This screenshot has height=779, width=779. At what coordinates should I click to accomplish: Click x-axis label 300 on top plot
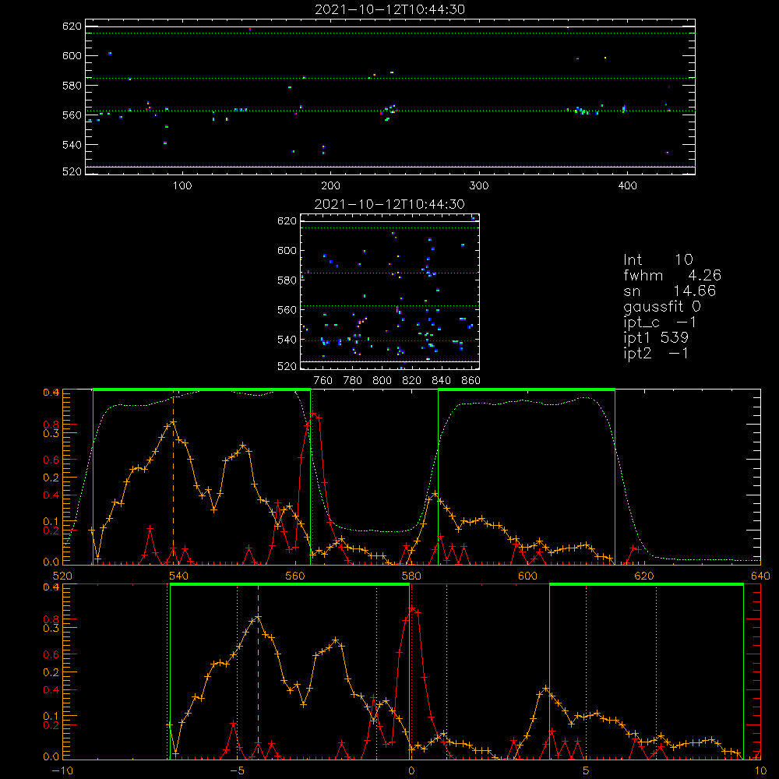pos(478,186)
